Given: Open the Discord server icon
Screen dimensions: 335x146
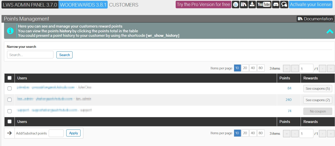Looking at the screenshot, I should 276,5.
